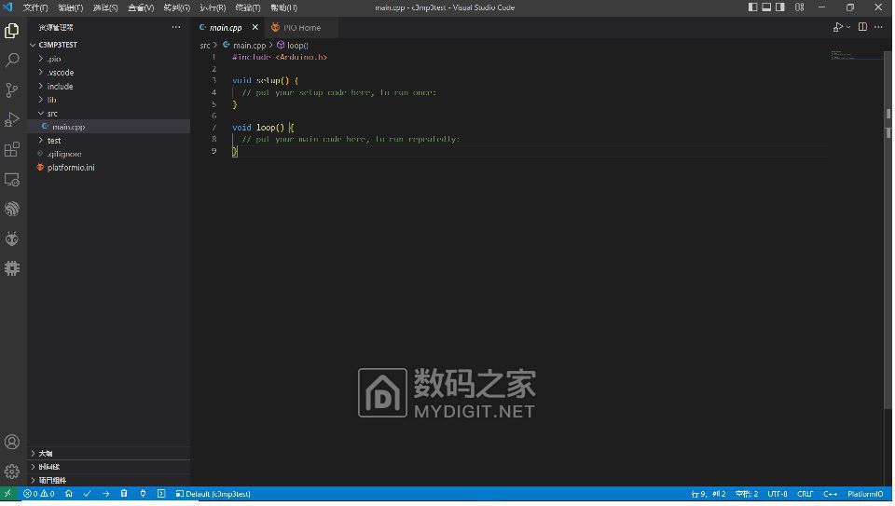895x506 pixels.
Task: Open the first menu in the menu bar
Action: point(35,7)
